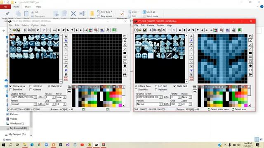
Task: Click Edit button next to Pattern in GFX04
Action: (166, 104)
